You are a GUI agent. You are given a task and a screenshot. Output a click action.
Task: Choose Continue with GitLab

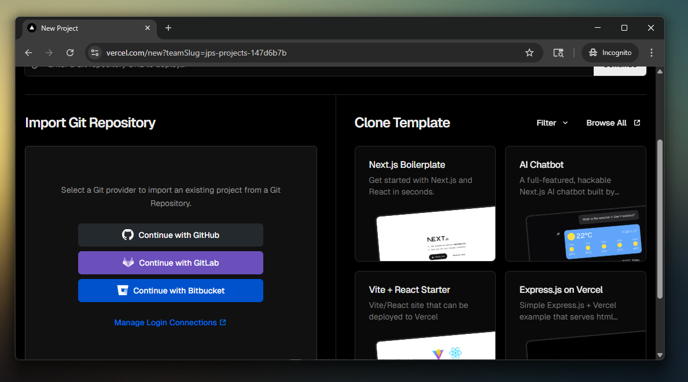click(x=171, y=263)
